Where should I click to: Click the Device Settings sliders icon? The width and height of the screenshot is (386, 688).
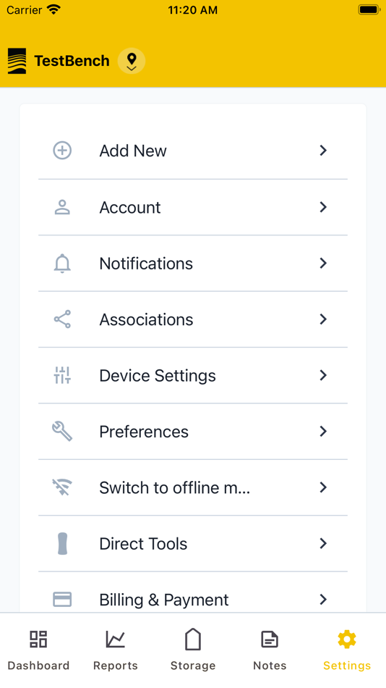62,376
